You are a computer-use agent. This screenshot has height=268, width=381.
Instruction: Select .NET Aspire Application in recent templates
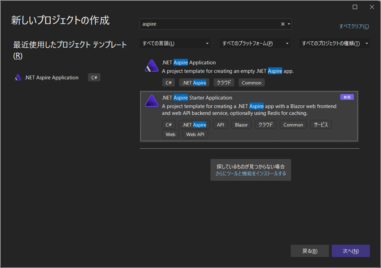[x=51, y=77]
